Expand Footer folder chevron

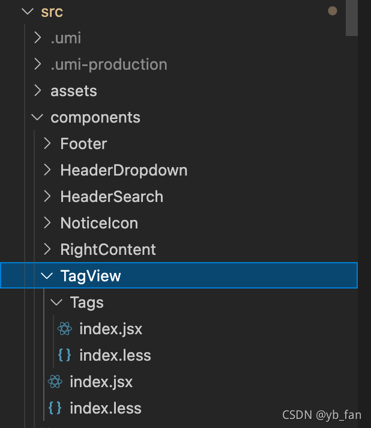47,143
